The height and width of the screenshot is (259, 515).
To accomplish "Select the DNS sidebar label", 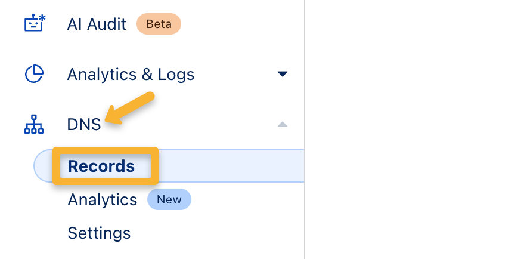I will coord(84,125).
